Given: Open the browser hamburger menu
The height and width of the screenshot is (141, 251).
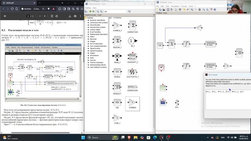Looking at the screenshot, I should pyautogui.click(x=82, y=9).
